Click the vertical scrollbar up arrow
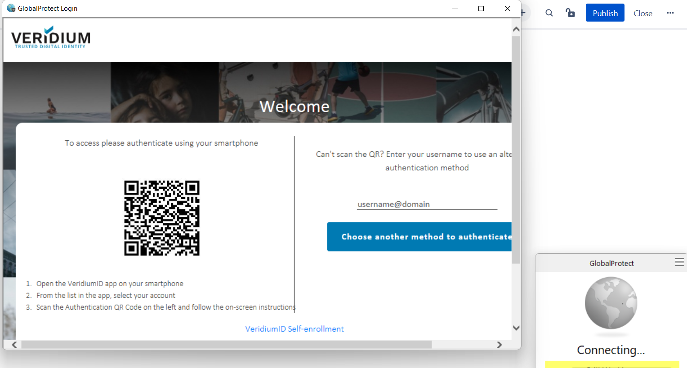 tap(516, 29)
